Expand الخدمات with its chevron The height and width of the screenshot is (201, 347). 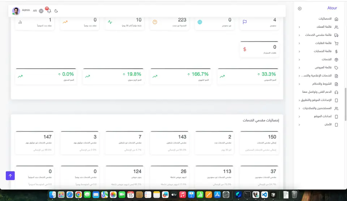[x=299, y=60]
